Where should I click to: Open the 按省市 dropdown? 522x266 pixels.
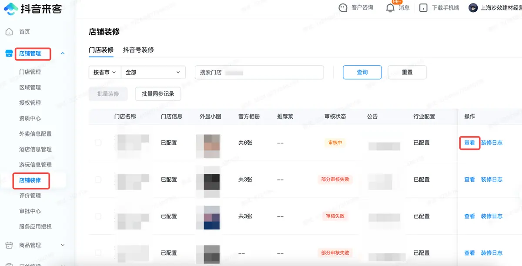105,72
